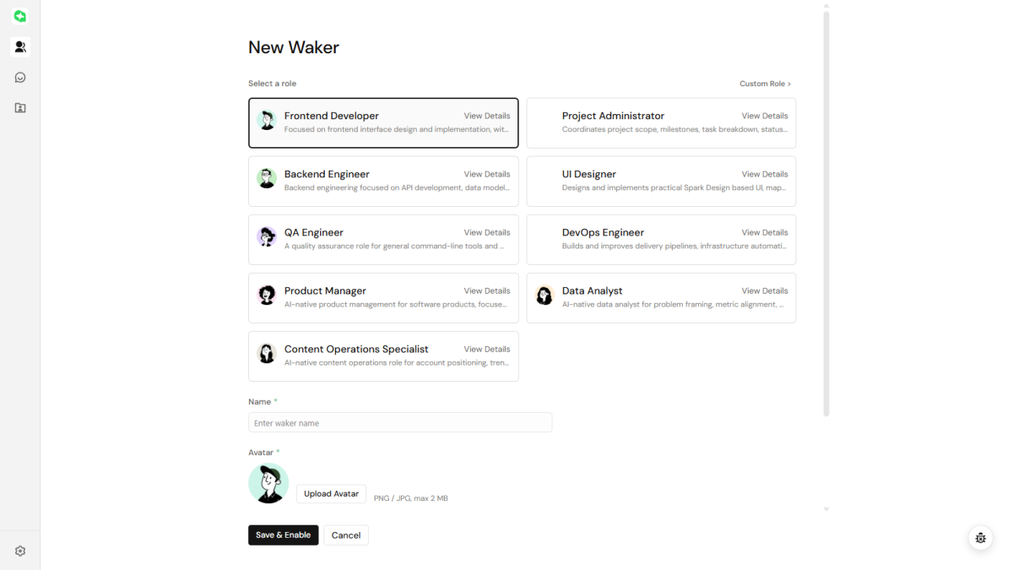Click the Save & Enable button
This screenshot has height=570, width=1013.
[x=283, y=535]
